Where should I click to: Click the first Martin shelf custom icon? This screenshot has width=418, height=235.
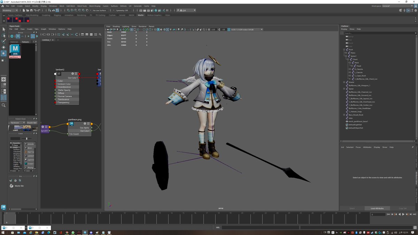click(x=9, y=20)
